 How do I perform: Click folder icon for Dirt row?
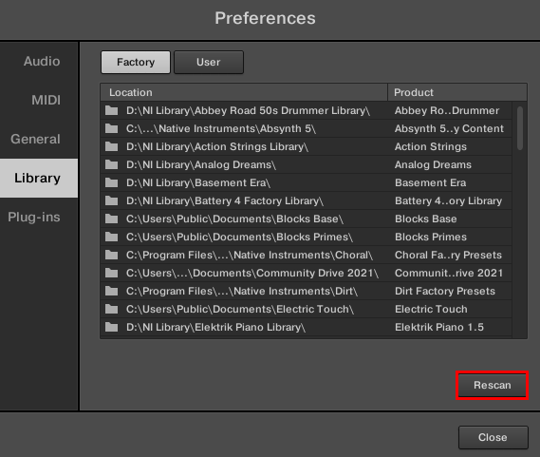click(x=111, y=291)
